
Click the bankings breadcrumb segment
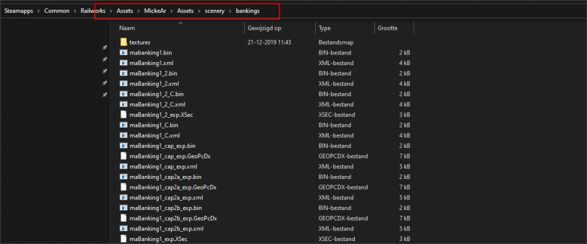247,11
